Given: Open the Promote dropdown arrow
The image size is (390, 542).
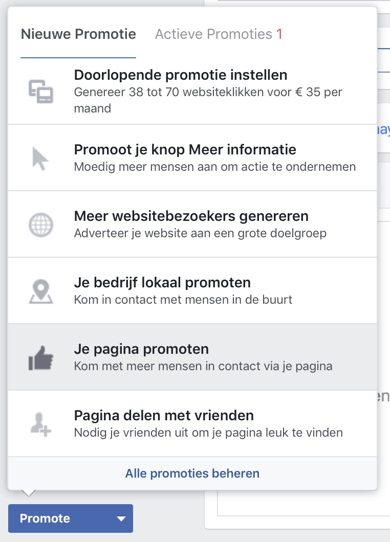Looking at the screenshot, I should click(x=121, y=518).
